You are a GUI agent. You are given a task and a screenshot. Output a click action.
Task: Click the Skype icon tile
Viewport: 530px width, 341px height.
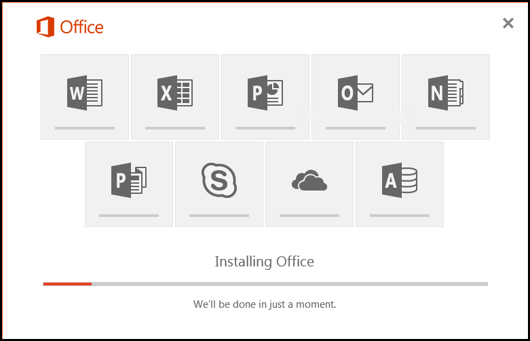coord(219,184)
